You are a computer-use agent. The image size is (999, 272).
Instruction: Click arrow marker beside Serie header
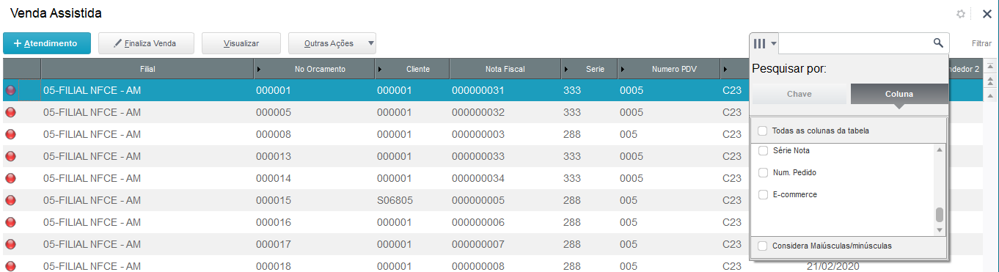click(566, 69)
